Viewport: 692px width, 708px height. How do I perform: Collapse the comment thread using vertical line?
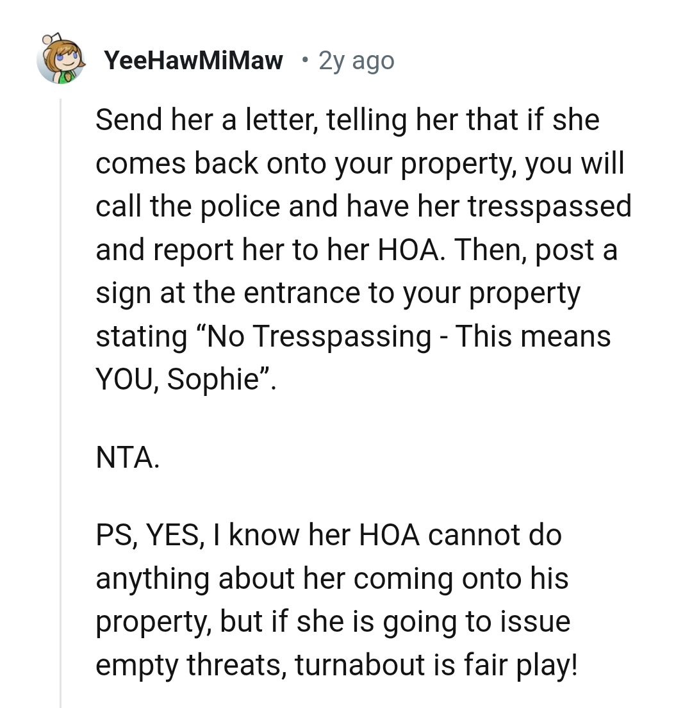pos(60,402)
